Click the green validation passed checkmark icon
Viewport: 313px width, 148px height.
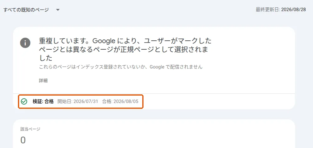click(24, 101)
